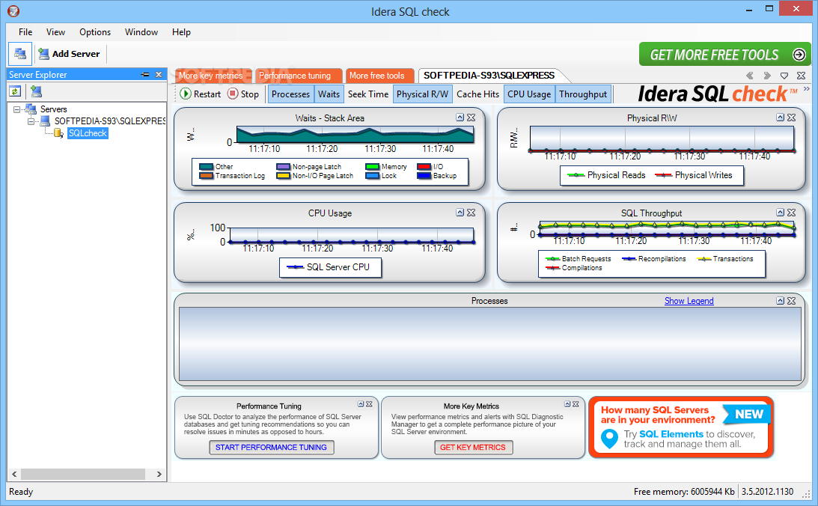Viewport: 818px width, 506px height.
Task: Open the Window menu
Action: click(x=141, y=32)
